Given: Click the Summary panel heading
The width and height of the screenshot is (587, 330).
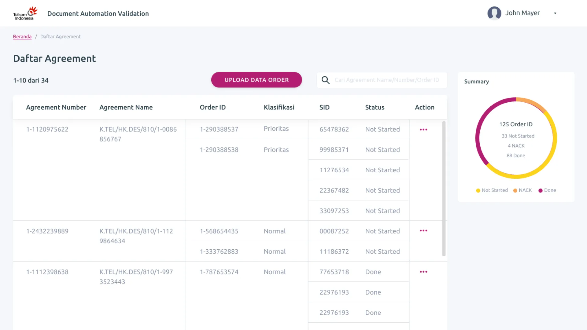Looking at the screenshot, I should [x=476, y=82].
